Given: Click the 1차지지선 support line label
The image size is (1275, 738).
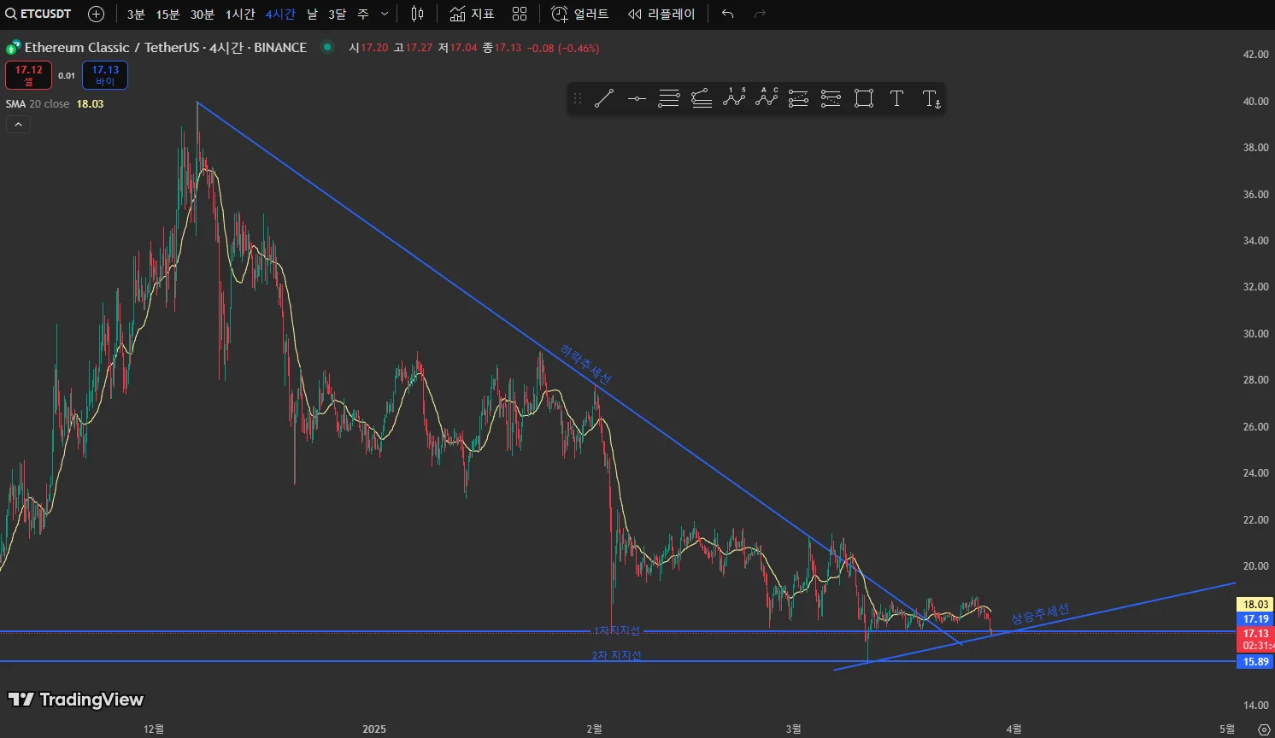Looking at the screenshot, I should pyautogui.click(x=617, y=631).
